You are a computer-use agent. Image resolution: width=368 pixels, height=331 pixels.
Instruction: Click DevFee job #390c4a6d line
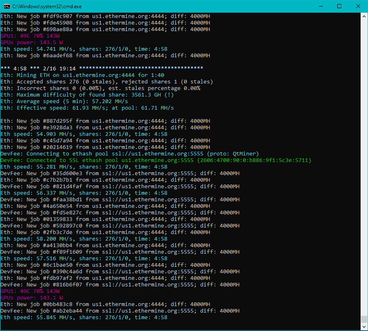point(120,272)
